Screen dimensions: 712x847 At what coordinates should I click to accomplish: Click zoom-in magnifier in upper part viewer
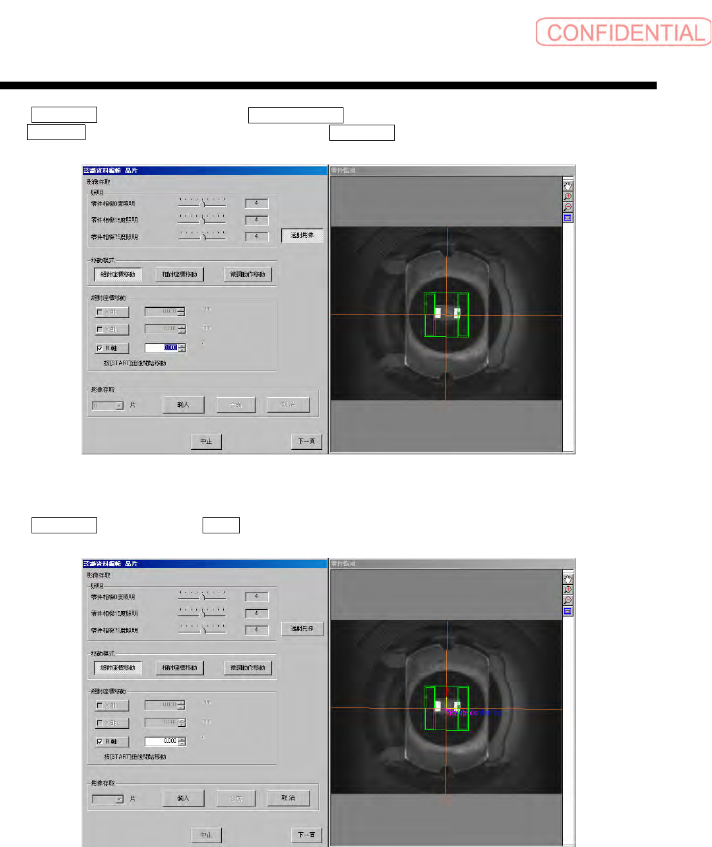pos(568,197)
